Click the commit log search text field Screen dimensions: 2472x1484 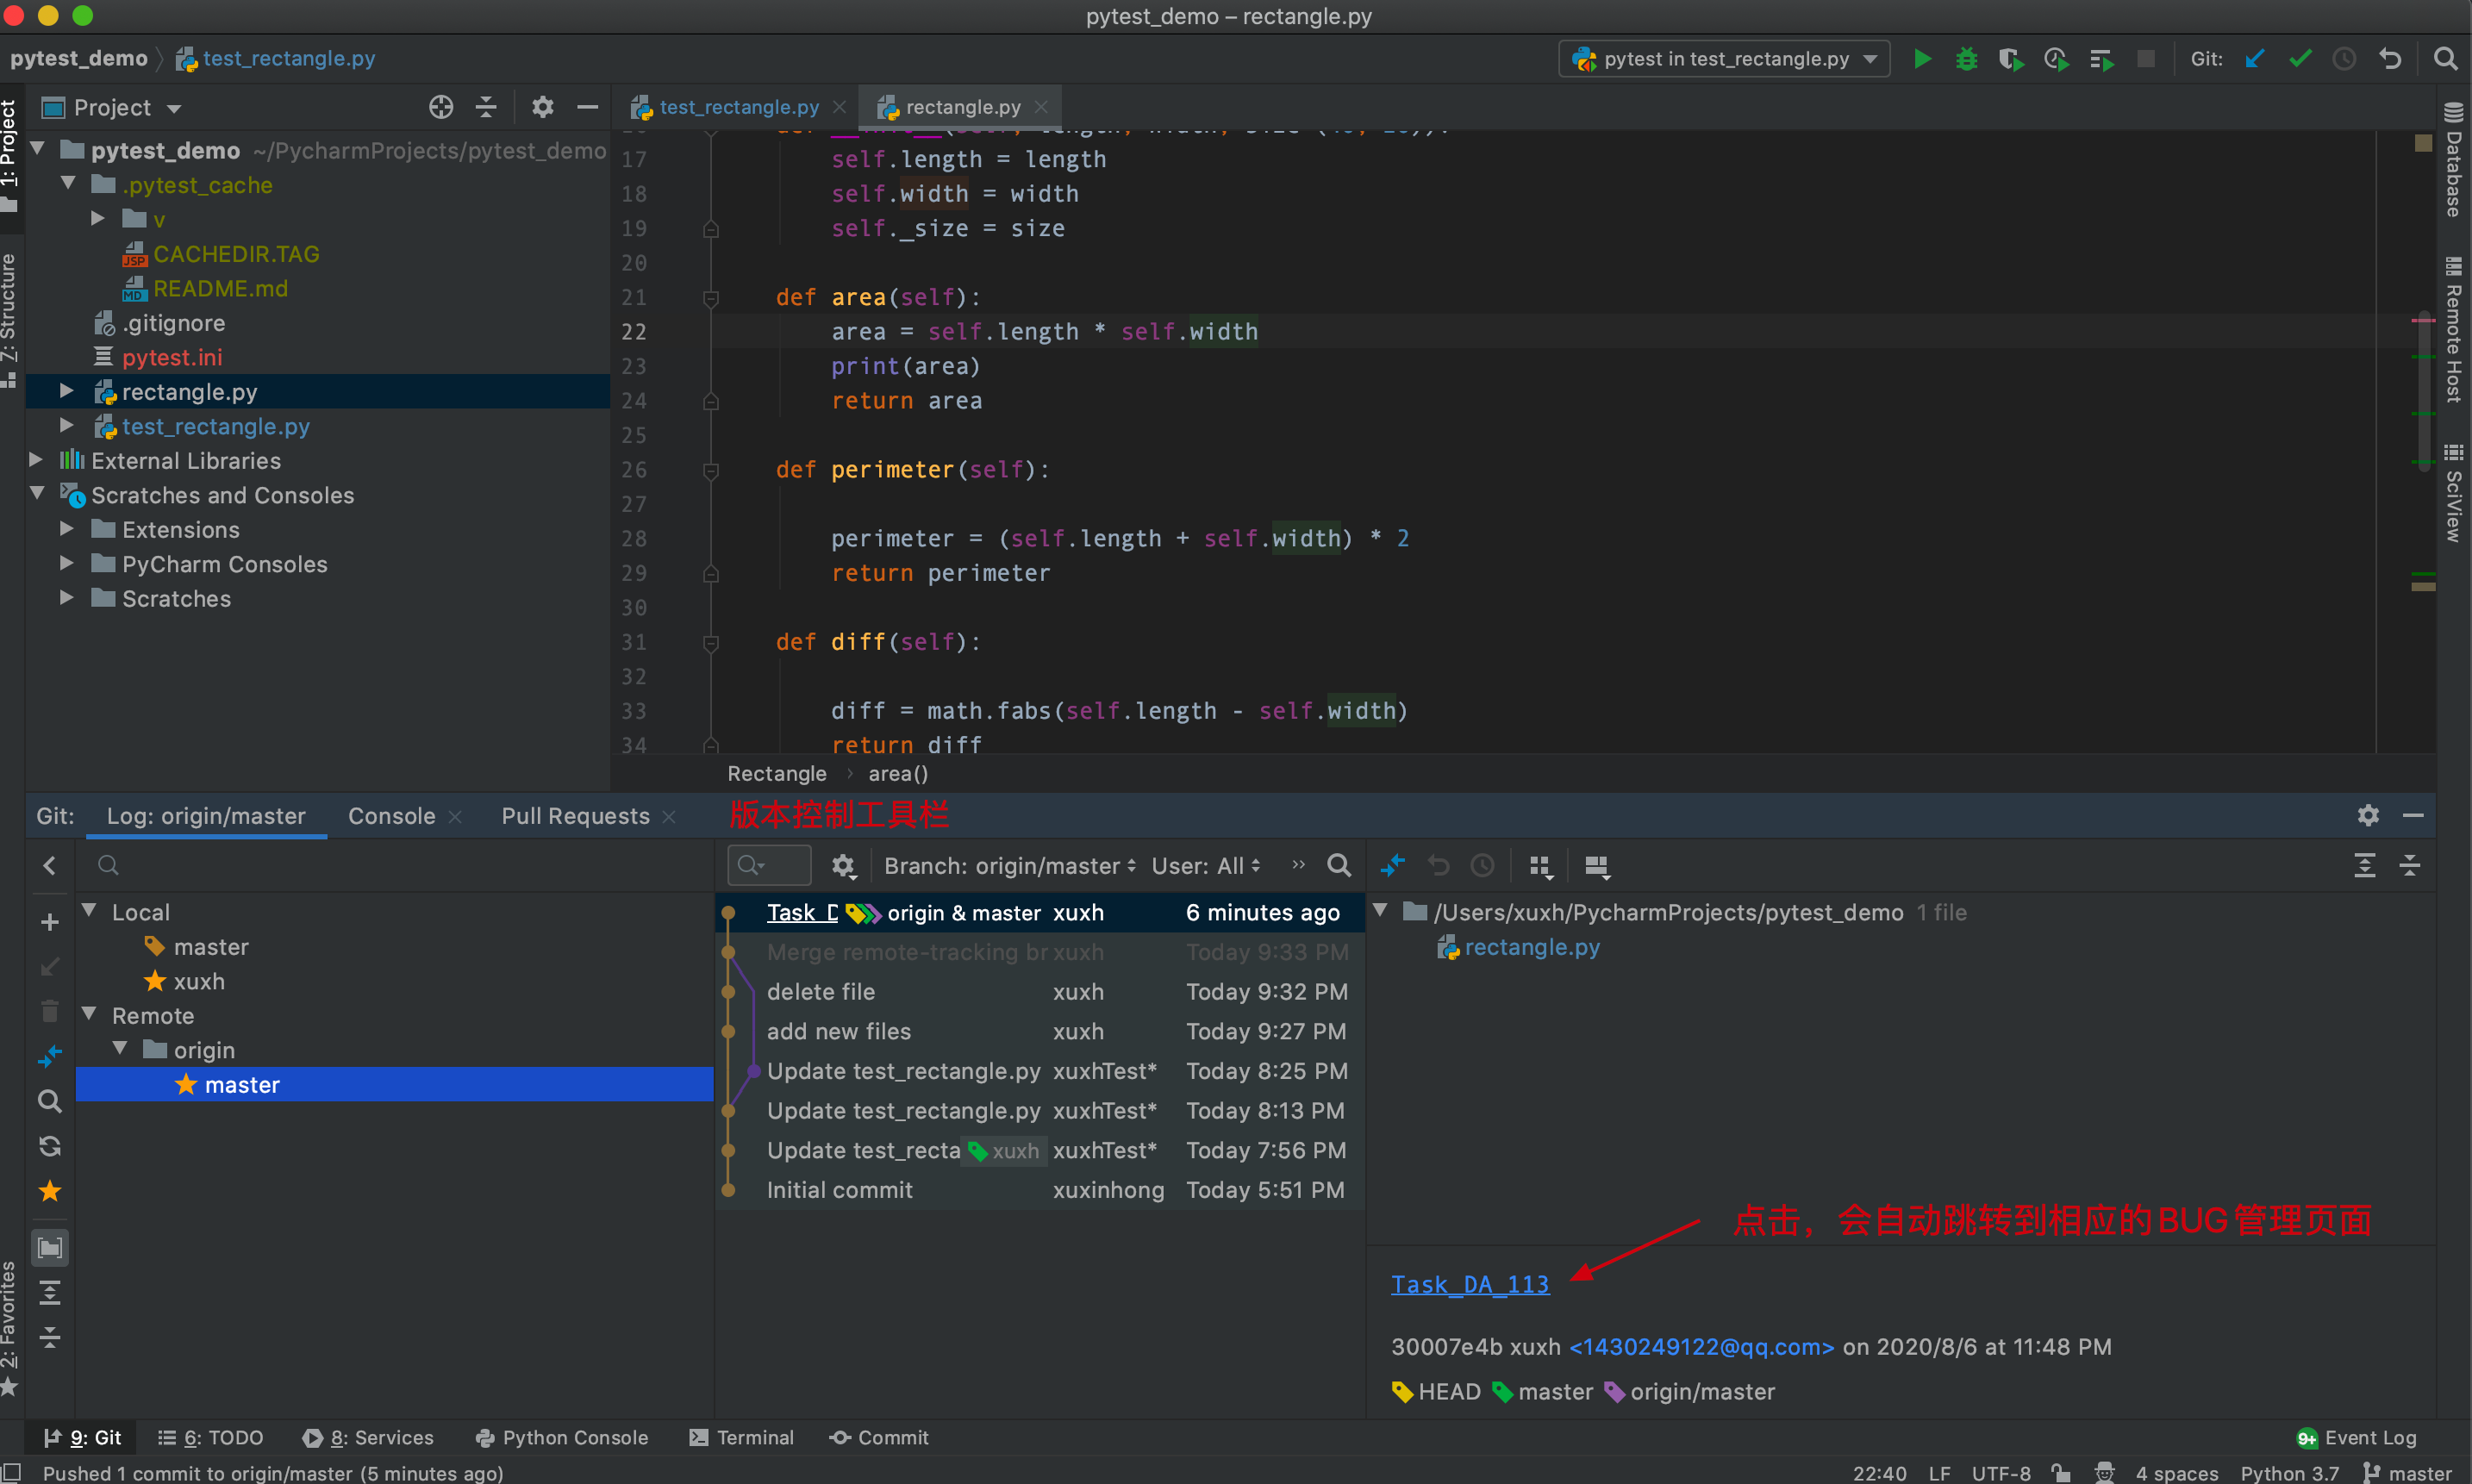coord(768,866)
